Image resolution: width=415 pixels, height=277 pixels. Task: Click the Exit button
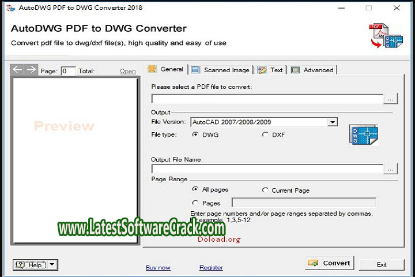coord(382,264)
